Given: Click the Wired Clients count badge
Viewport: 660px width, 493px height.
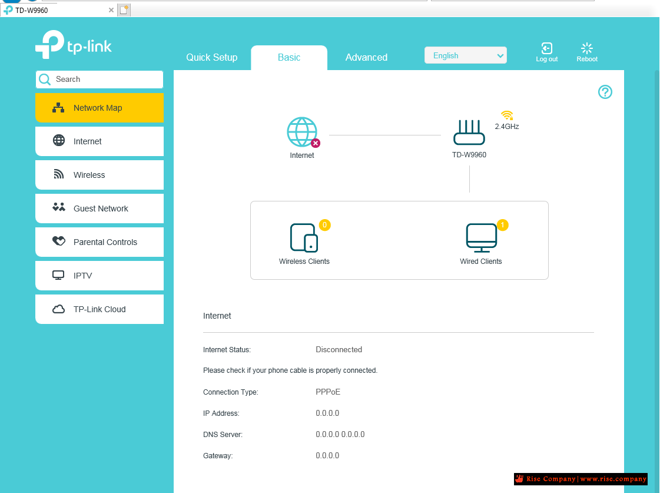Looking at the screenshot, I should pos(503,225).
